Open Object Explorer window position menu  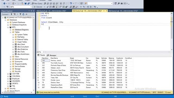click(x=29, y=11)
